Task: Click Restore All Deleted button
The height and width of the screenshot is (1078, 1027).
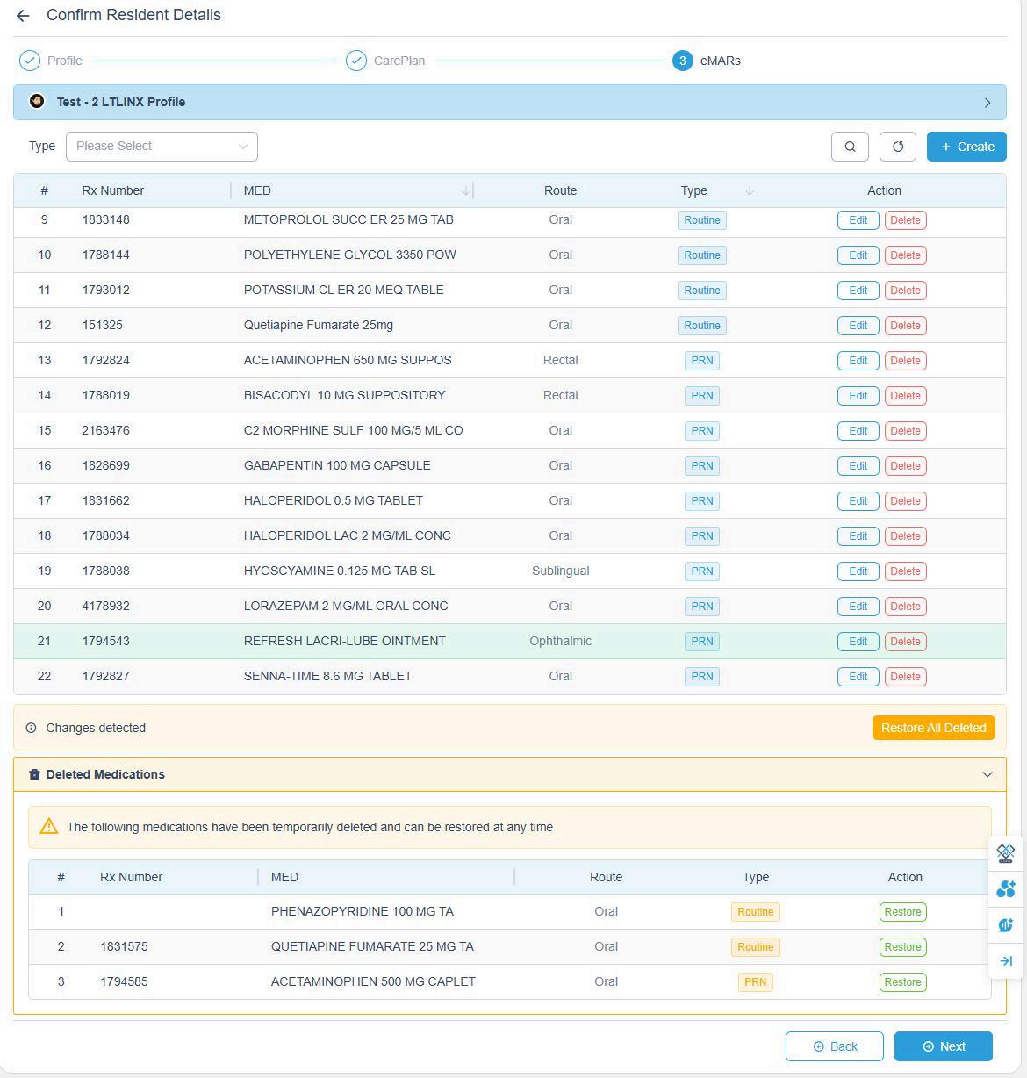Action: 933,728
